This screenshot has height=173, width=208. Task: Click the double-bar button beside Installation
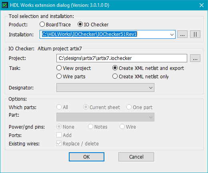pyautogui.click(x=195, y=34)
